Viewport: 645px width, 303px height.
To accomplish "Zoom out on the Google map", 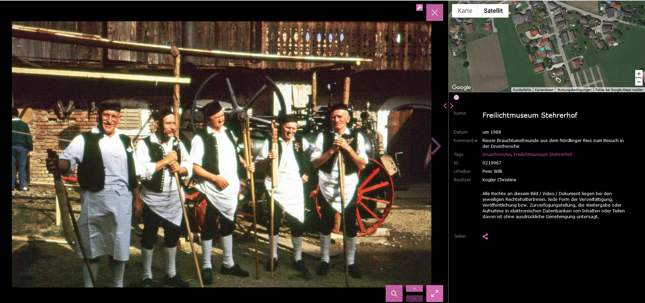I will pyautogui.click(x=639, y=82).
